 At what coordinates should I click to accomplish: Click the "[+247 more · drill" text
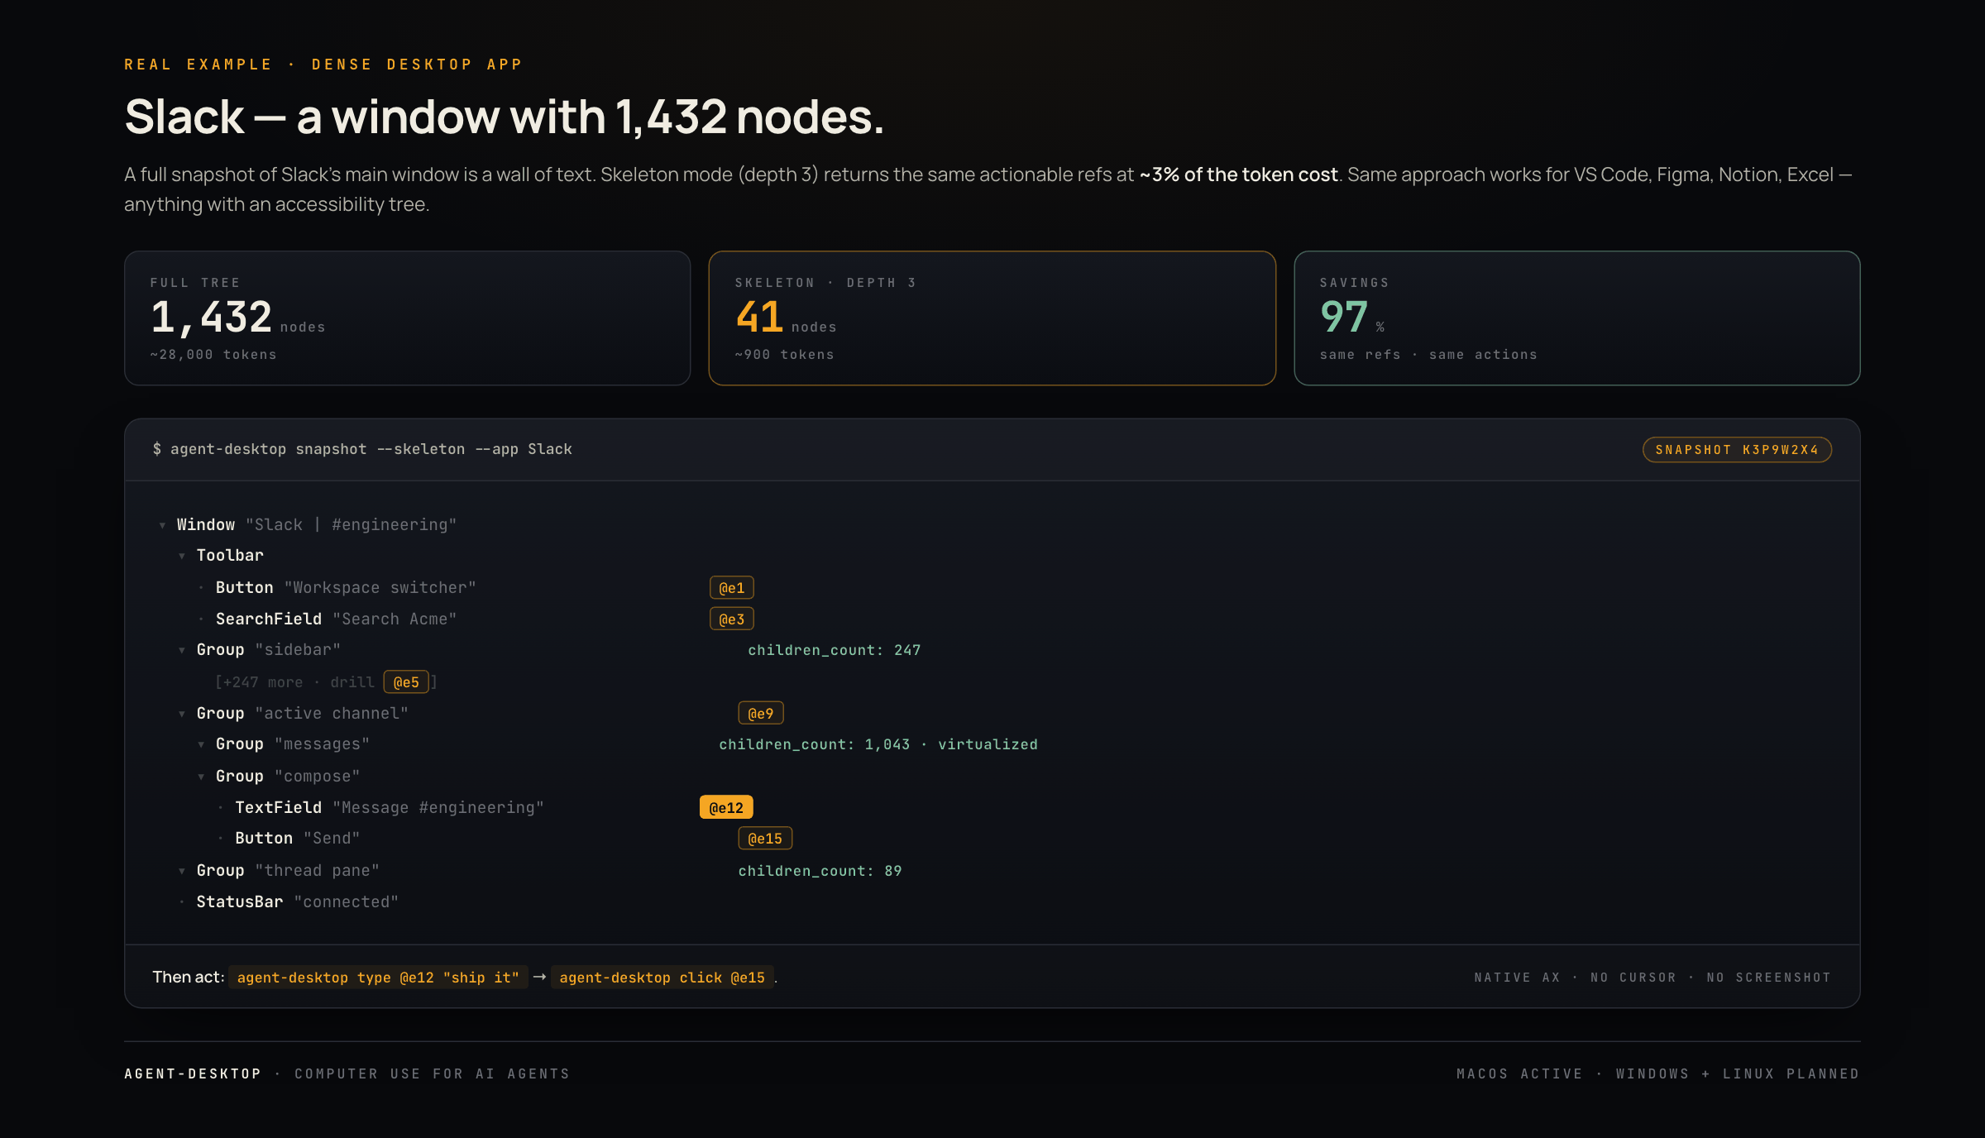pyautogui.click(x=295, y=682)
